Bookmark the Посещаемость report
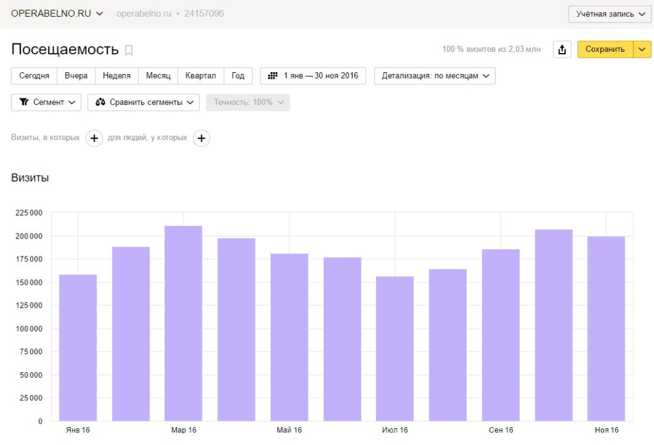654x445 pixels. 129,51
